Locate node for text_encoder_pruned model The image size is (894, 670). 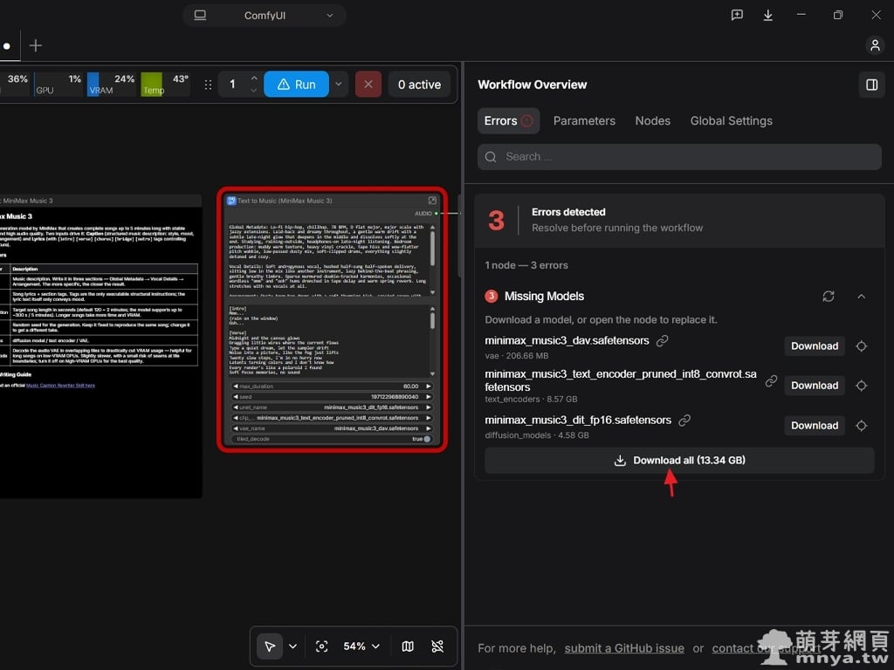(x=861, y=386)
